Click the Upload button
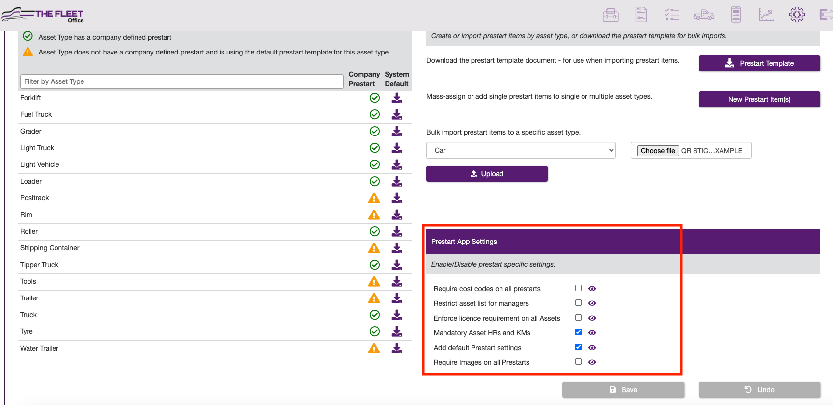Screen dimensions: 833x405 point(487,174)
